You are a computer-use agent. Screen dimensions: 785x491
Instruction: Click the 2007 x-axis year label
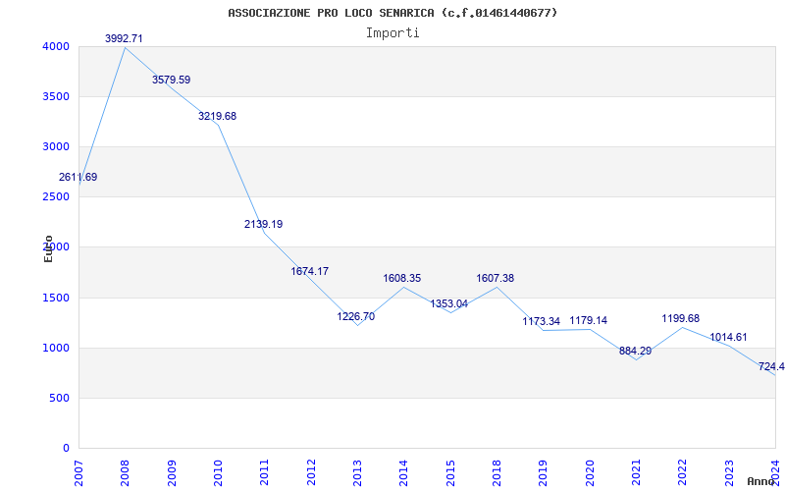pyautogui.click(x=78, y=472)
